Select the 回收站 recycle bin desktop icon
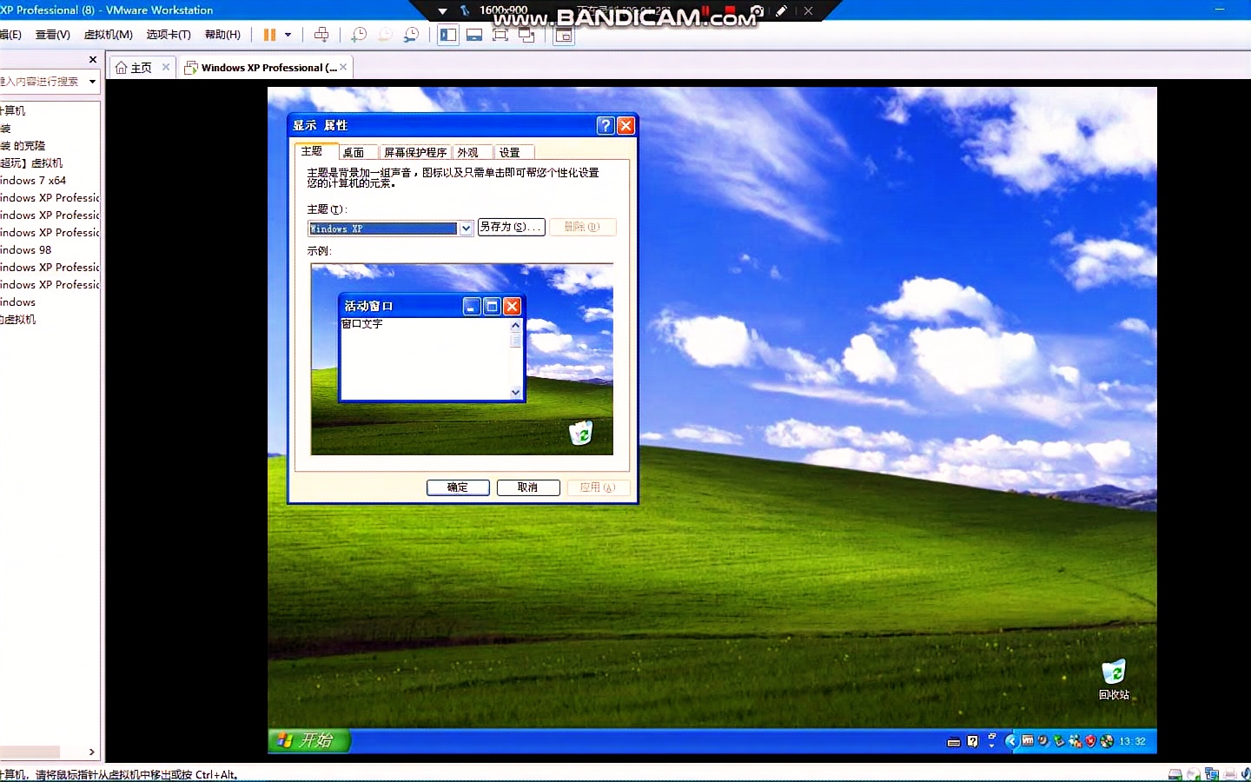Image resolution: width=1251 pixels, height=782 pixels. pyautogui.click(x=1114, y=679)
